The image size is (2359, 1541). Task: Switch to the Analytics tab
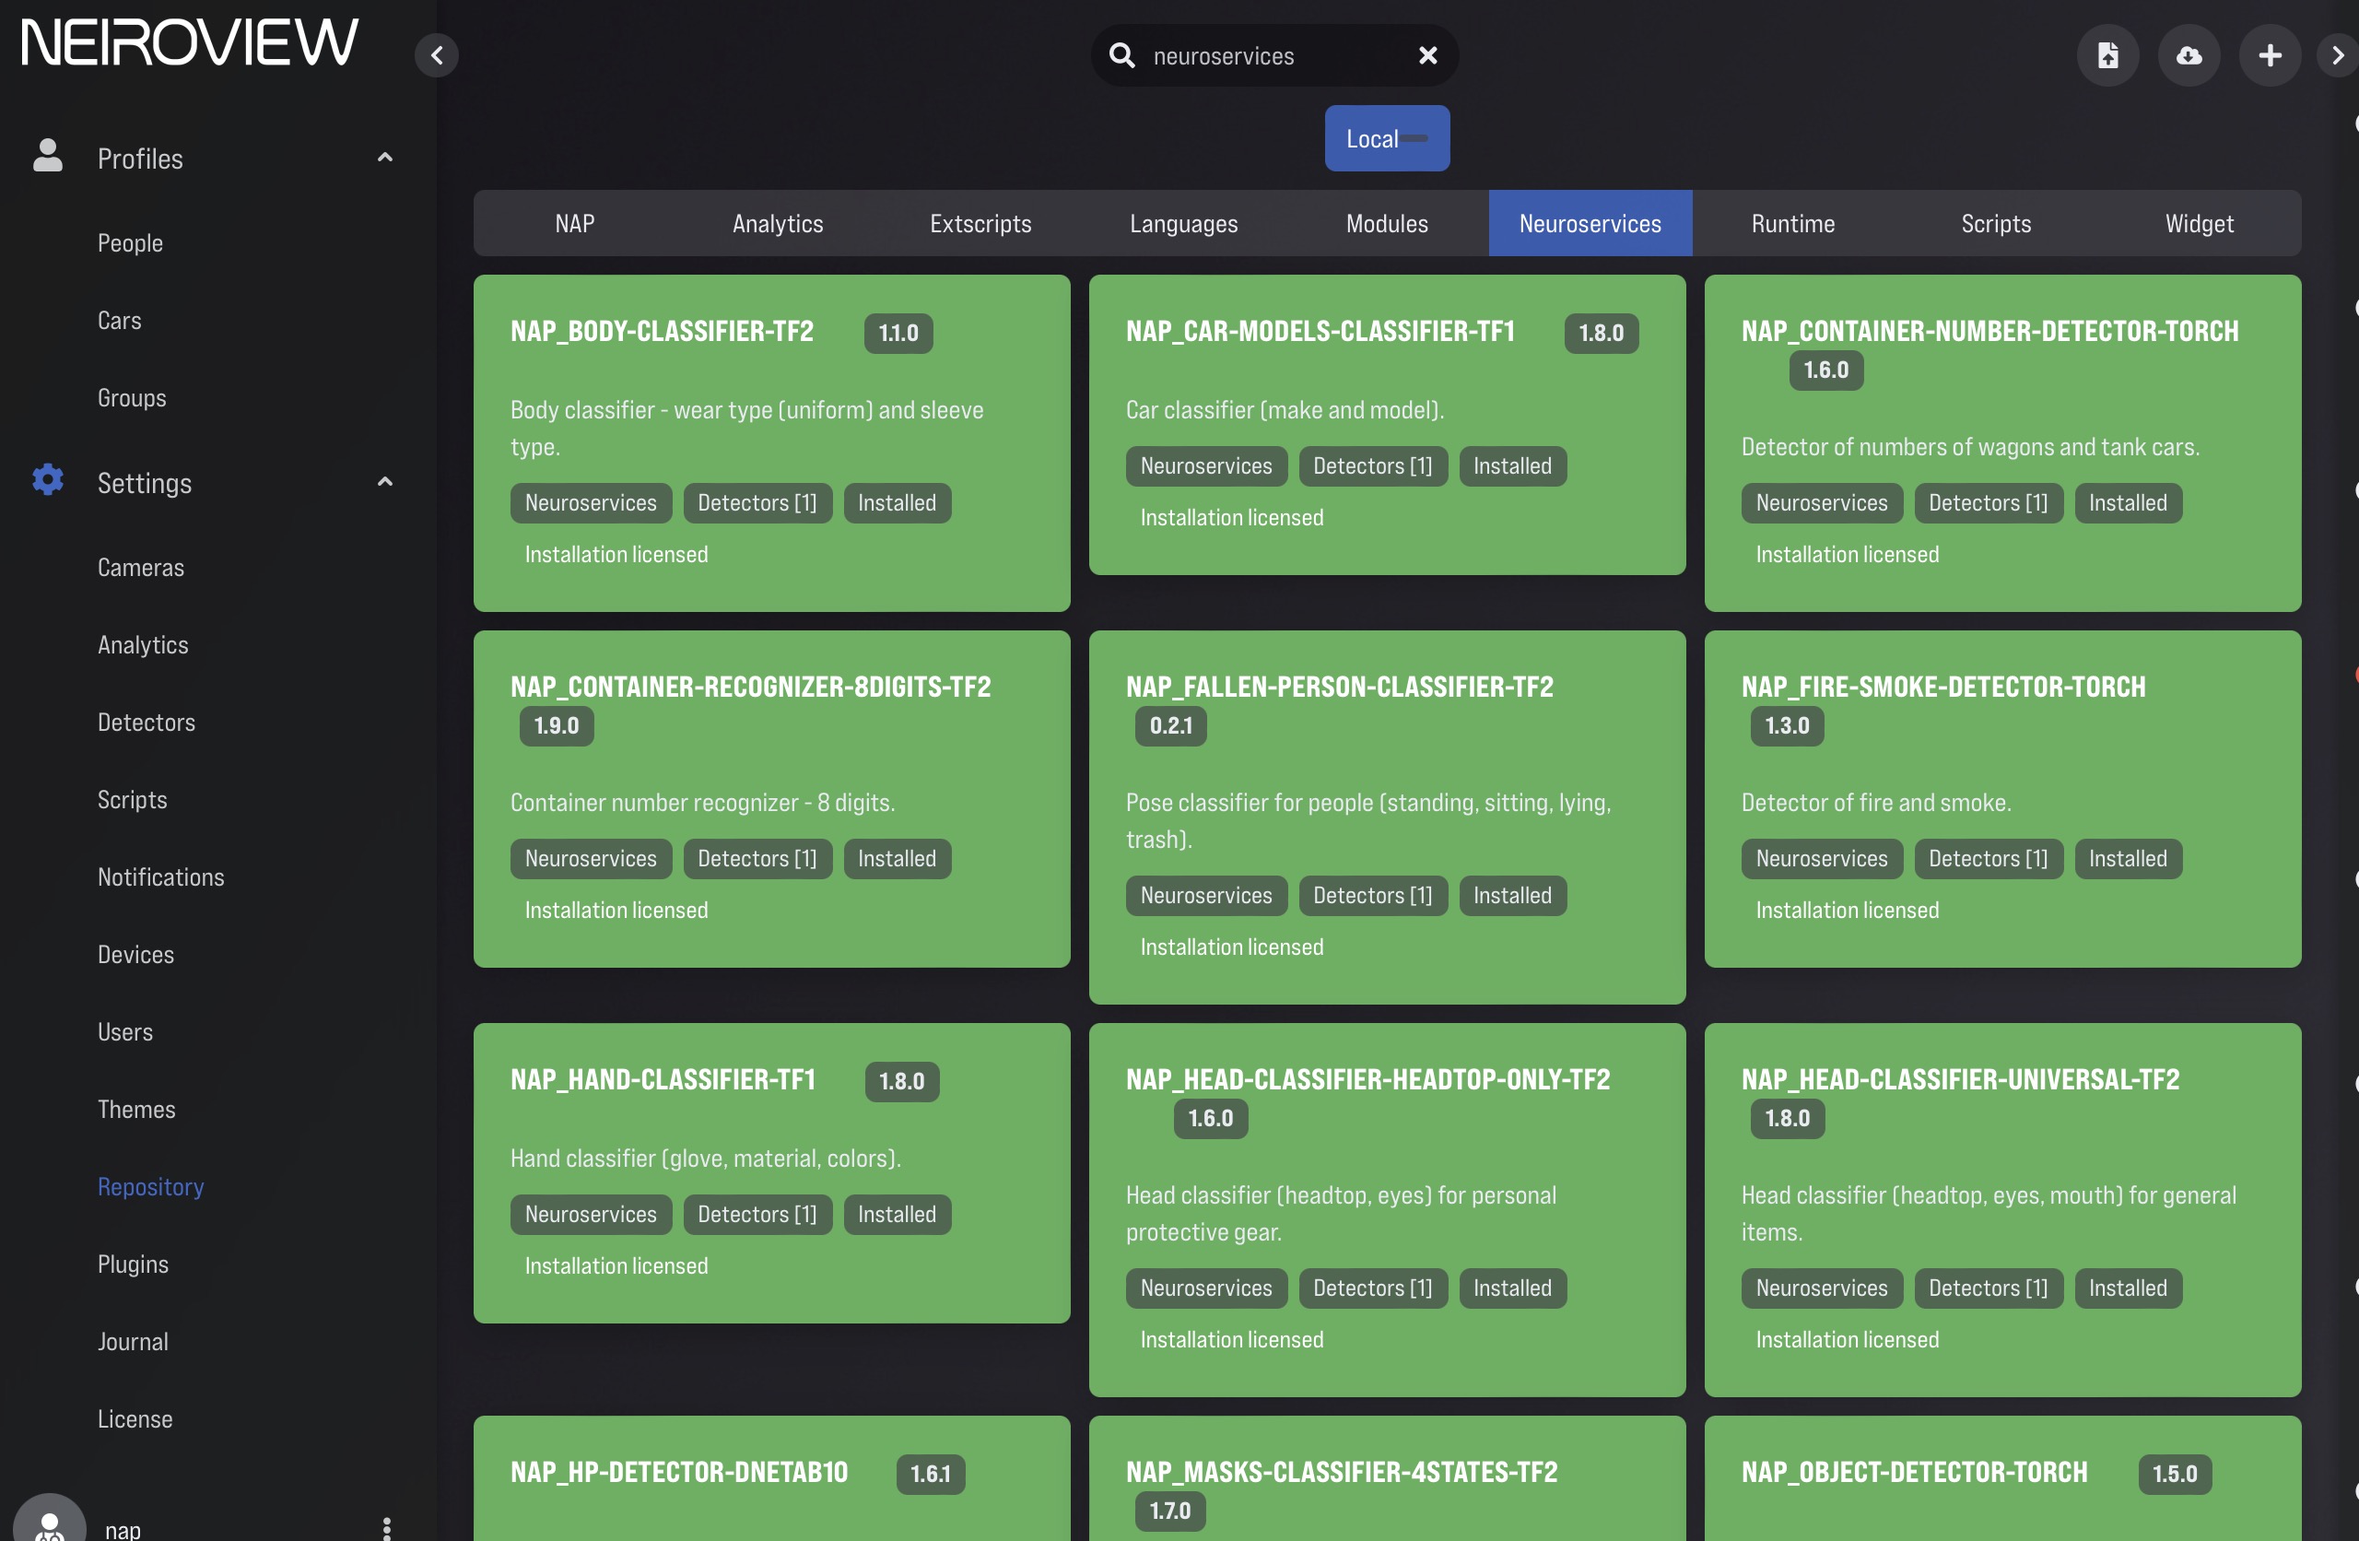(x=778, y=224)
